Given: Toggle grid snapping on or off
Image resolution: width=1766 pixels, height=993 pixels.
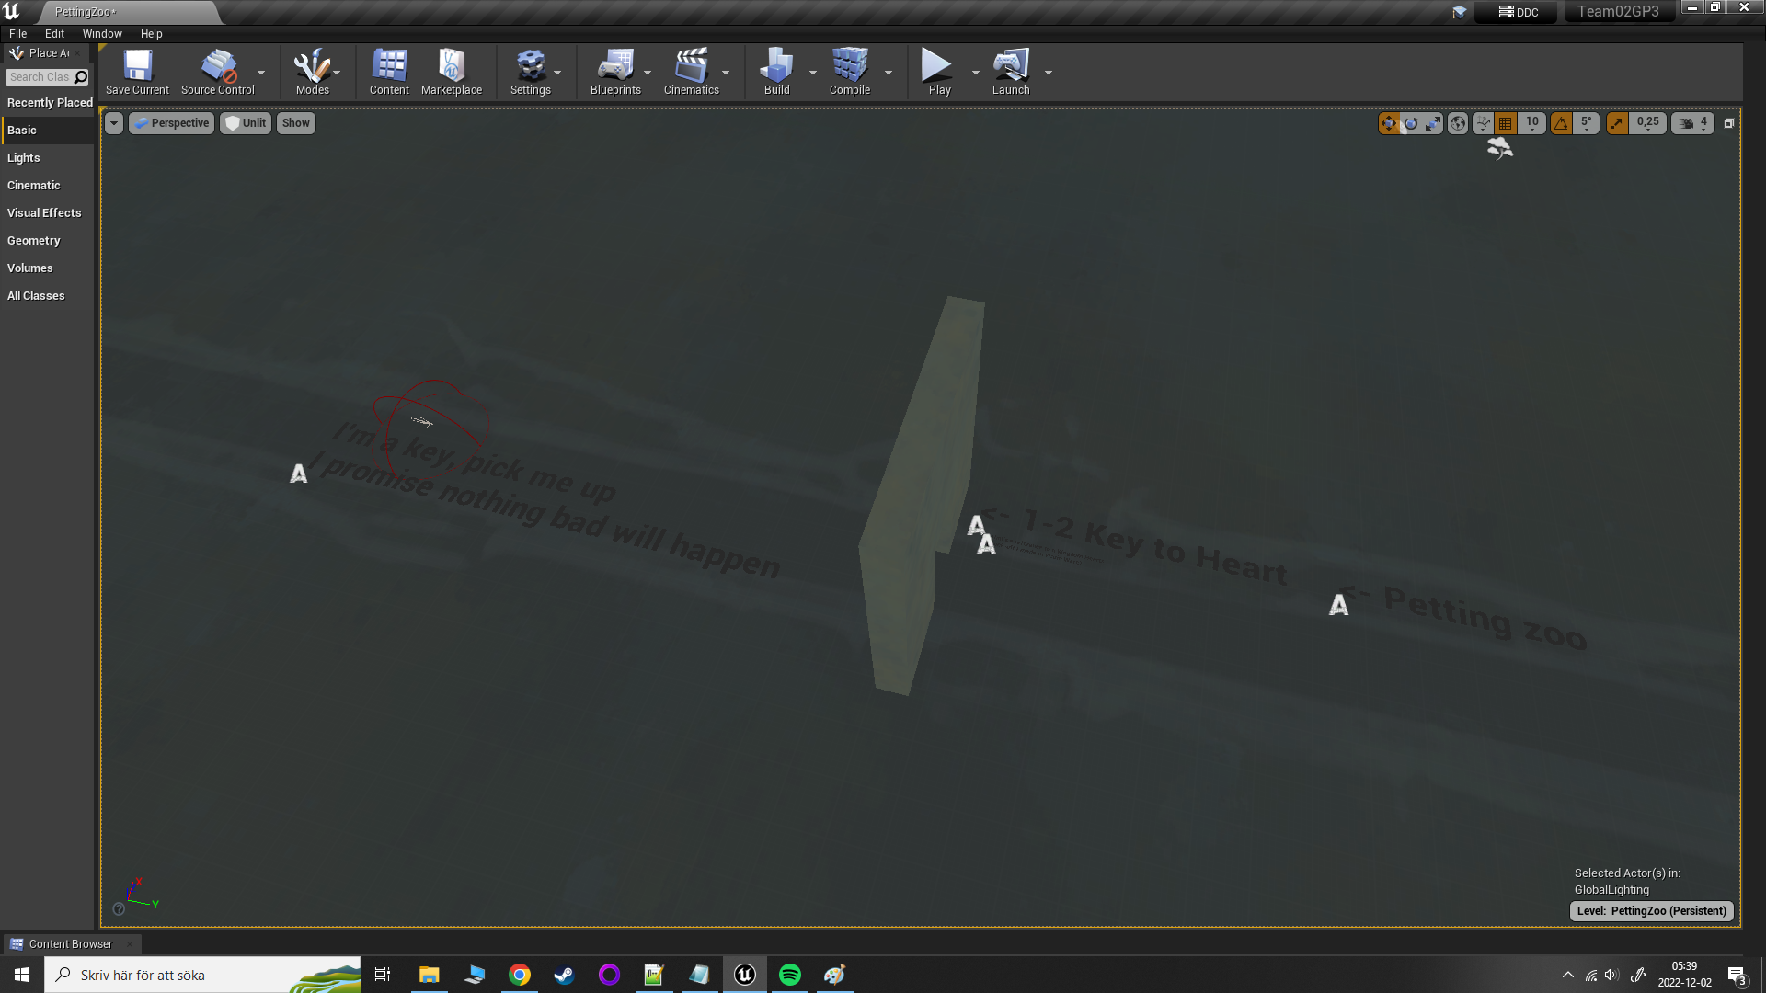Looking at the screenshot, I should click(x=1506, y=123).
